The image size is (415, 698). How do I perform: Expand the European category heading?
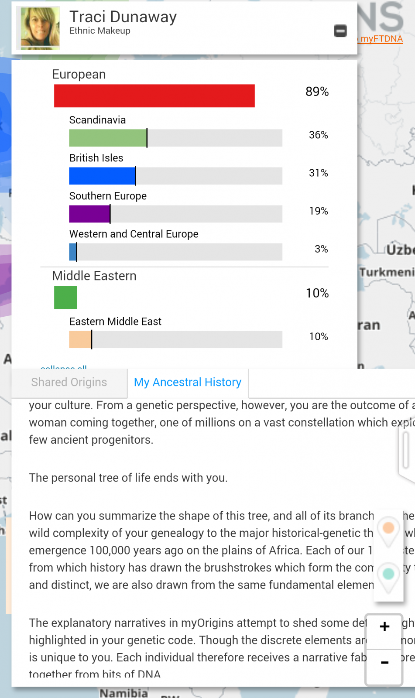click(x=79, y=74)
